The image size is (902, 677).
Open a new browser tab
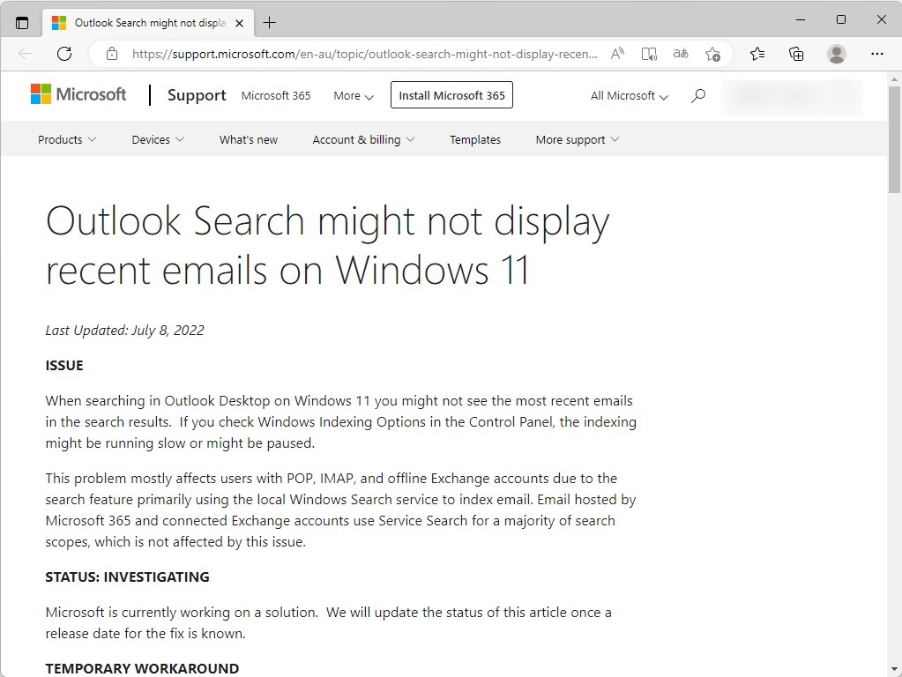[270, 23]
